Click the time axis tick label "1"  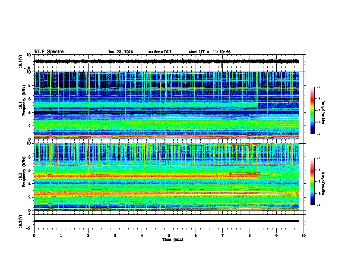click(x=61, y=236)
